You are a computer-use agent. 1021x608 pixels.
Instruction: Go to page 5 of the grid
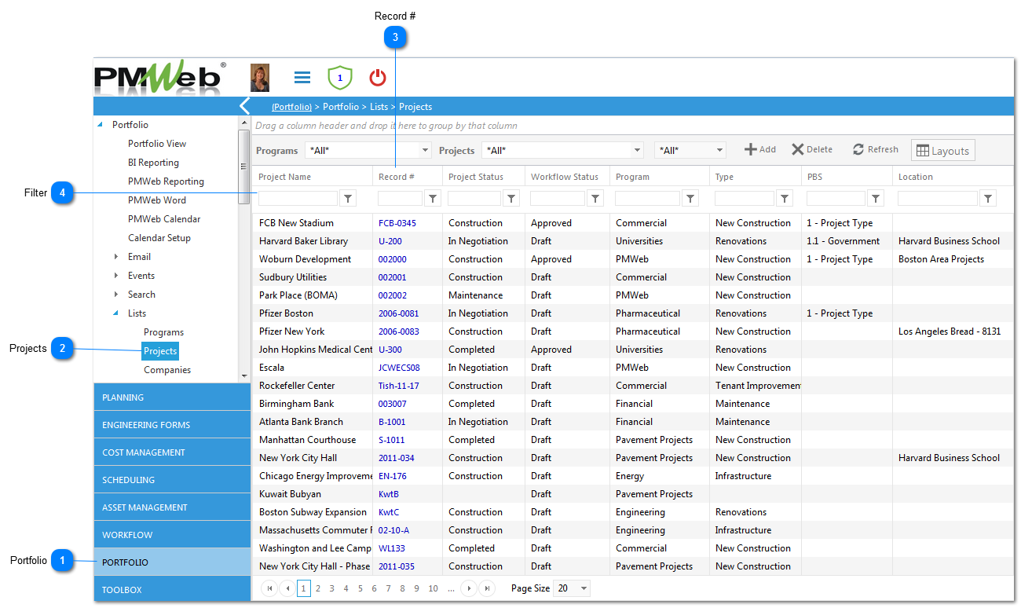click(x=360, y=588)
